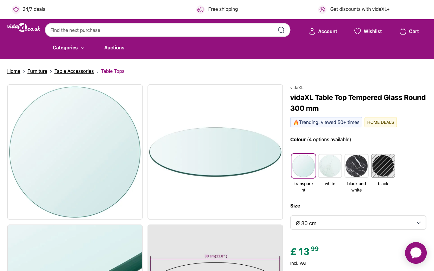Open the Size dropdown showing Ø 30 cm
The height and width of the screenshot is (271, 434).
pos(358,223)
